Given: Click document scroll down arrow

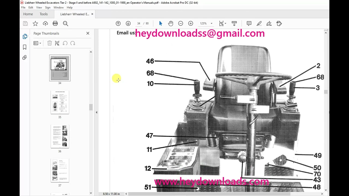Looking at the screenshot, I should 326,190.
